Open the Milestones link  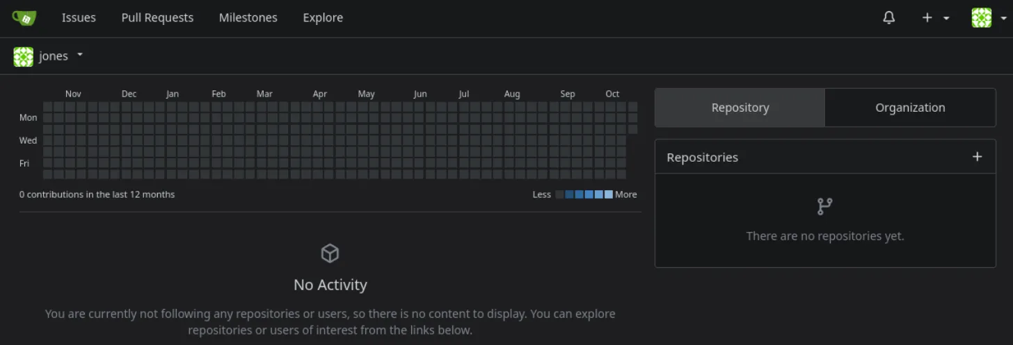pyautogui.click(x=248, y=18)
